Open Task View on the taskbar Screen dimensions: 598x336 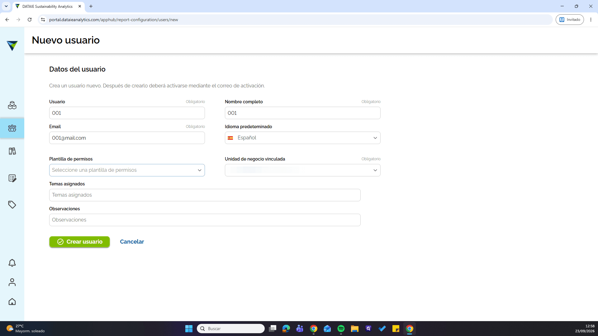click(273, 329)
